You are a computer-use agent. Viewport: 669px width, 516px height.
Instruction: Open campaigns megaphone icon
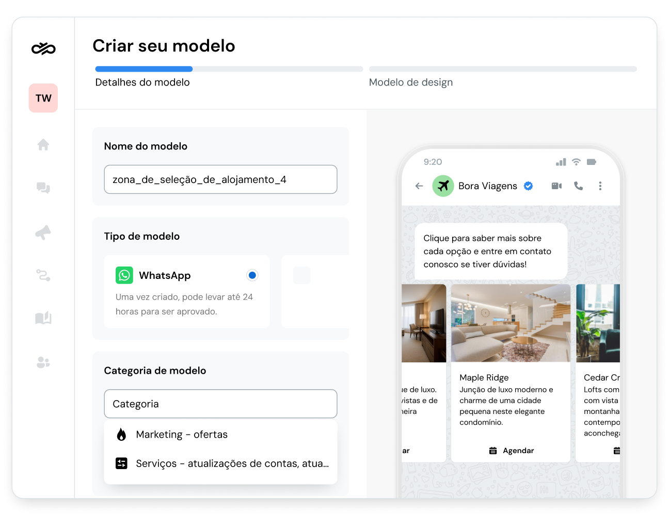43,232
